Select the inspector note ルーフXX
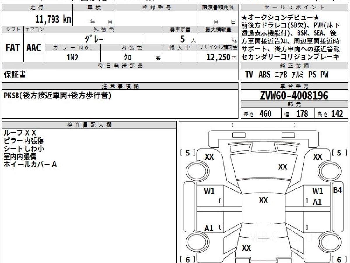This screenshot has height=263, width=350. coord(20,133)
